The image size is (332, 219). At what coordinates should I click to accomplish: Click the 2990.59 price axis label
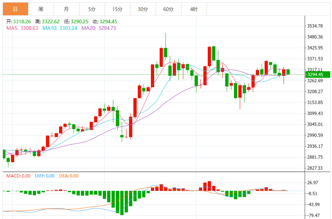click(315, 135)
